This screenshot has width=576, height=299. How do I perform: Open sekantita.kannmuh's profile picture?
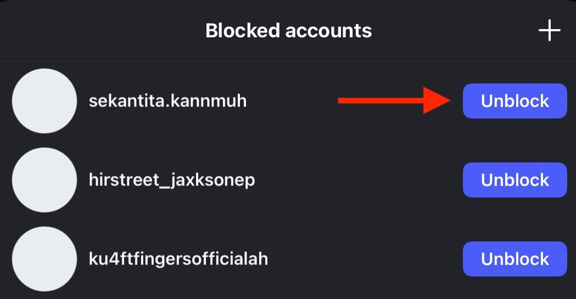coord(44,101)
